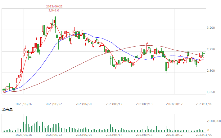Click the 2,000,000 volume axis label
The image size is (221, 138).
point(214,121)
